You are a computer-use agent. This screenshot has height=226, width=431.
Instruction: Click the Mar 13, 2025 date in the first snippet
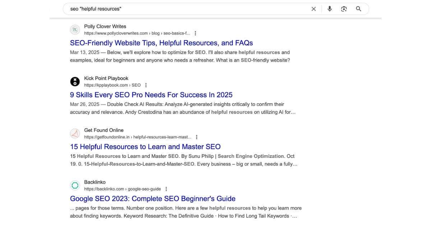(x=84, y=52)
